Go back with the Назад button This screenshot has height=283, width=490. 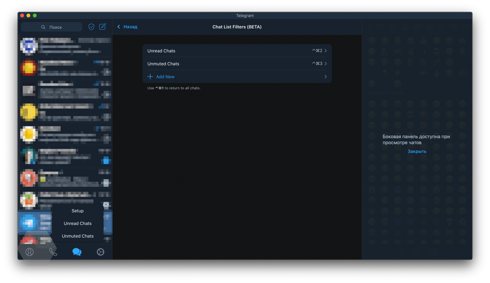pos(127,27)
